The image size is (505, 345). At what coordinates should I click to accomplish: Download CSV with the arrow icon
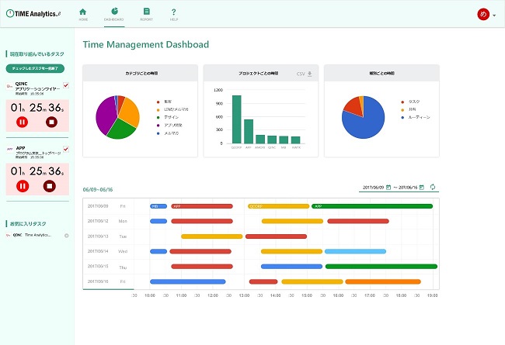[x=309, y=74]
